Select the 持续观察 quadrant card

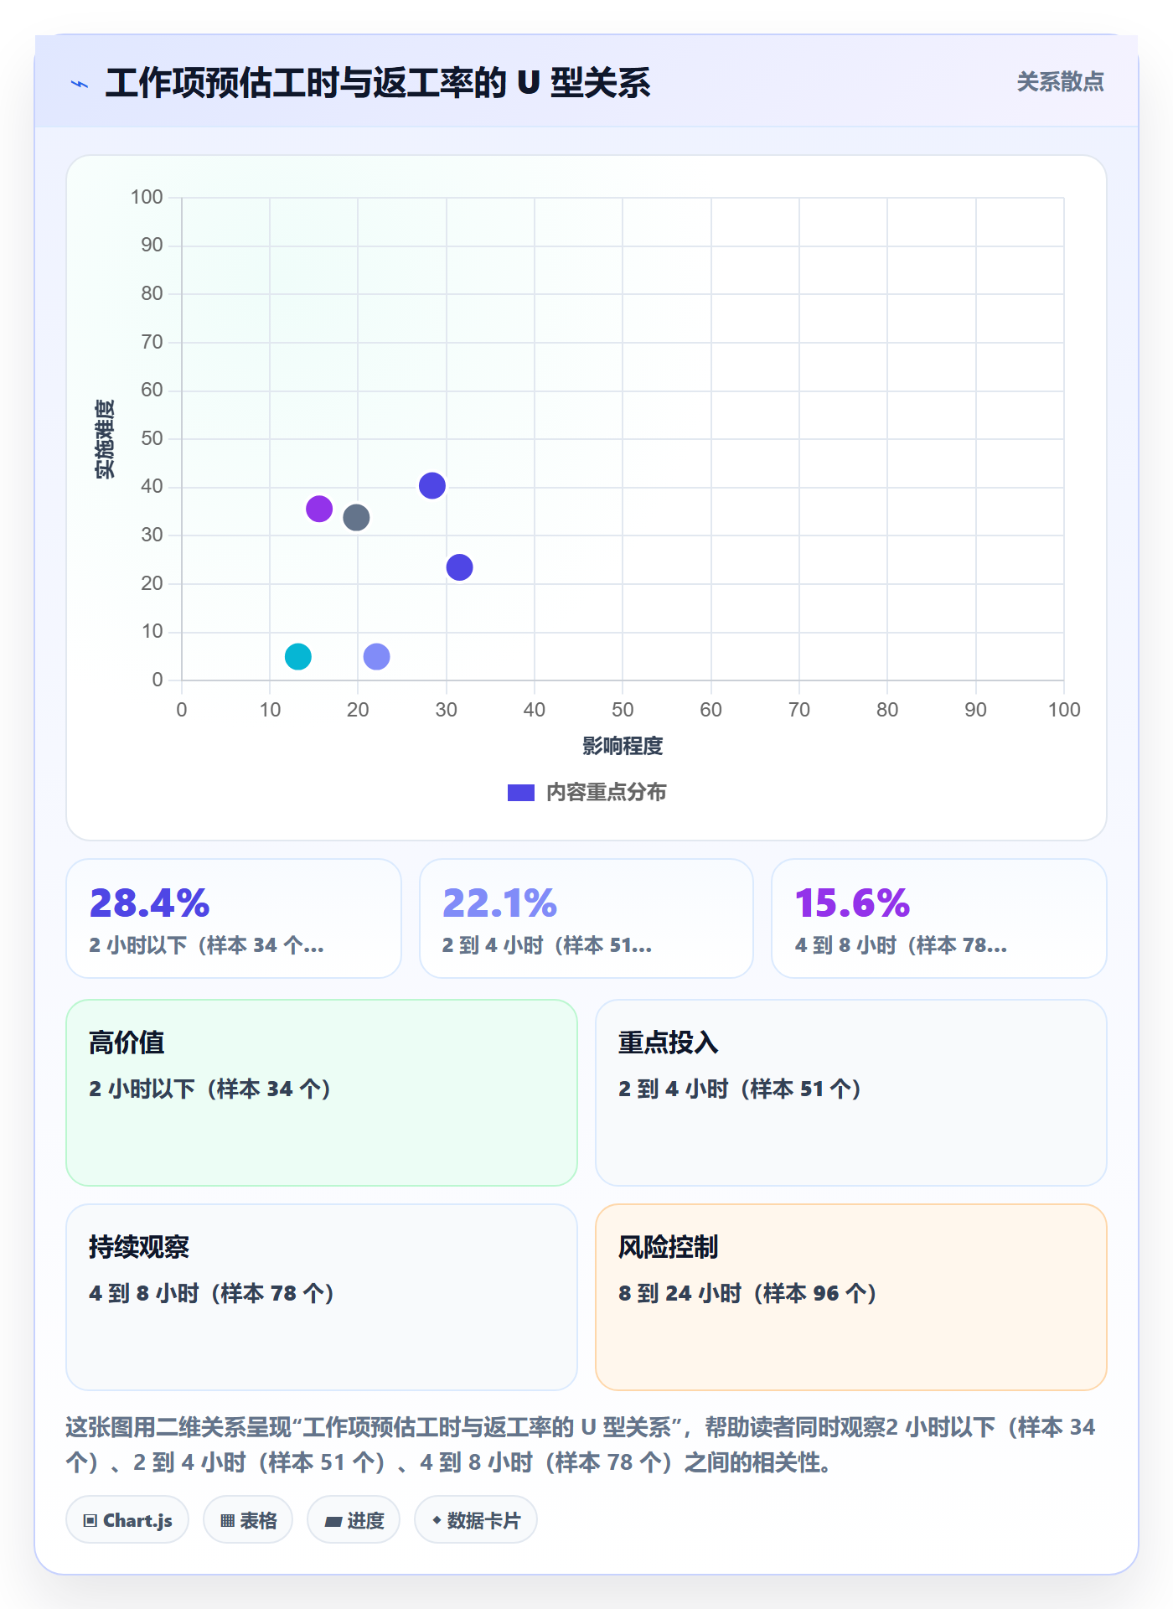tap(322, 1297)
